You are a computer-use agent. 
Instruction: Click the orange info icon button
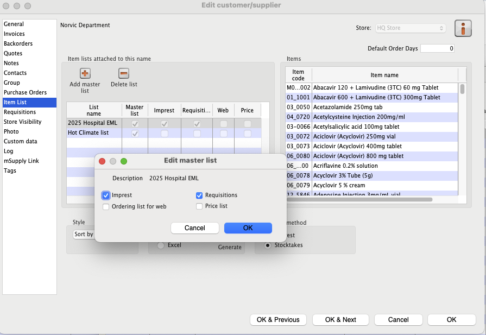463,28
